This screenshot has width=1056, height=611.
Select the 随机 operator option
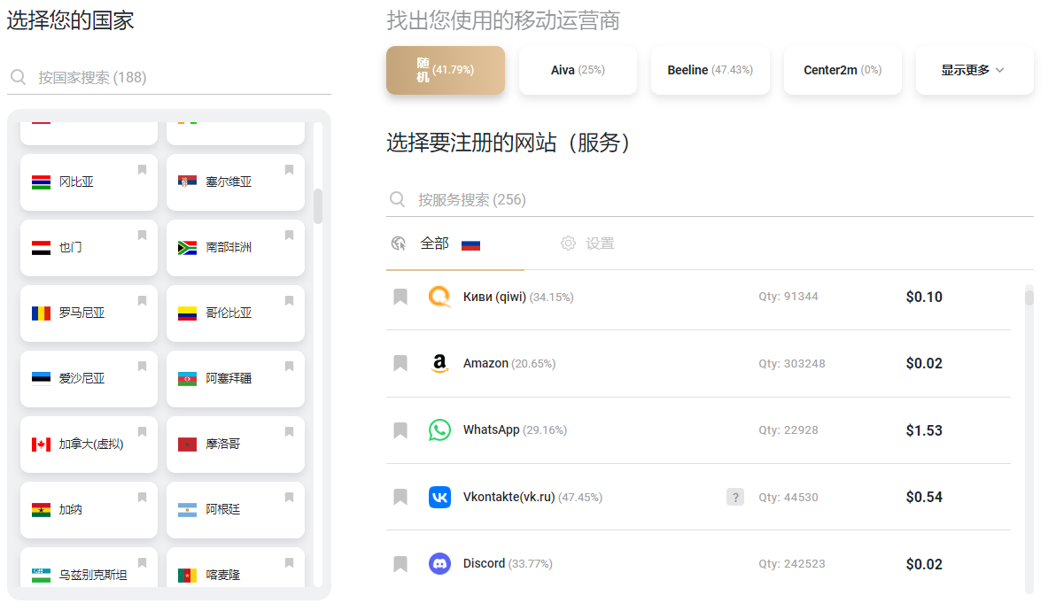445,70
